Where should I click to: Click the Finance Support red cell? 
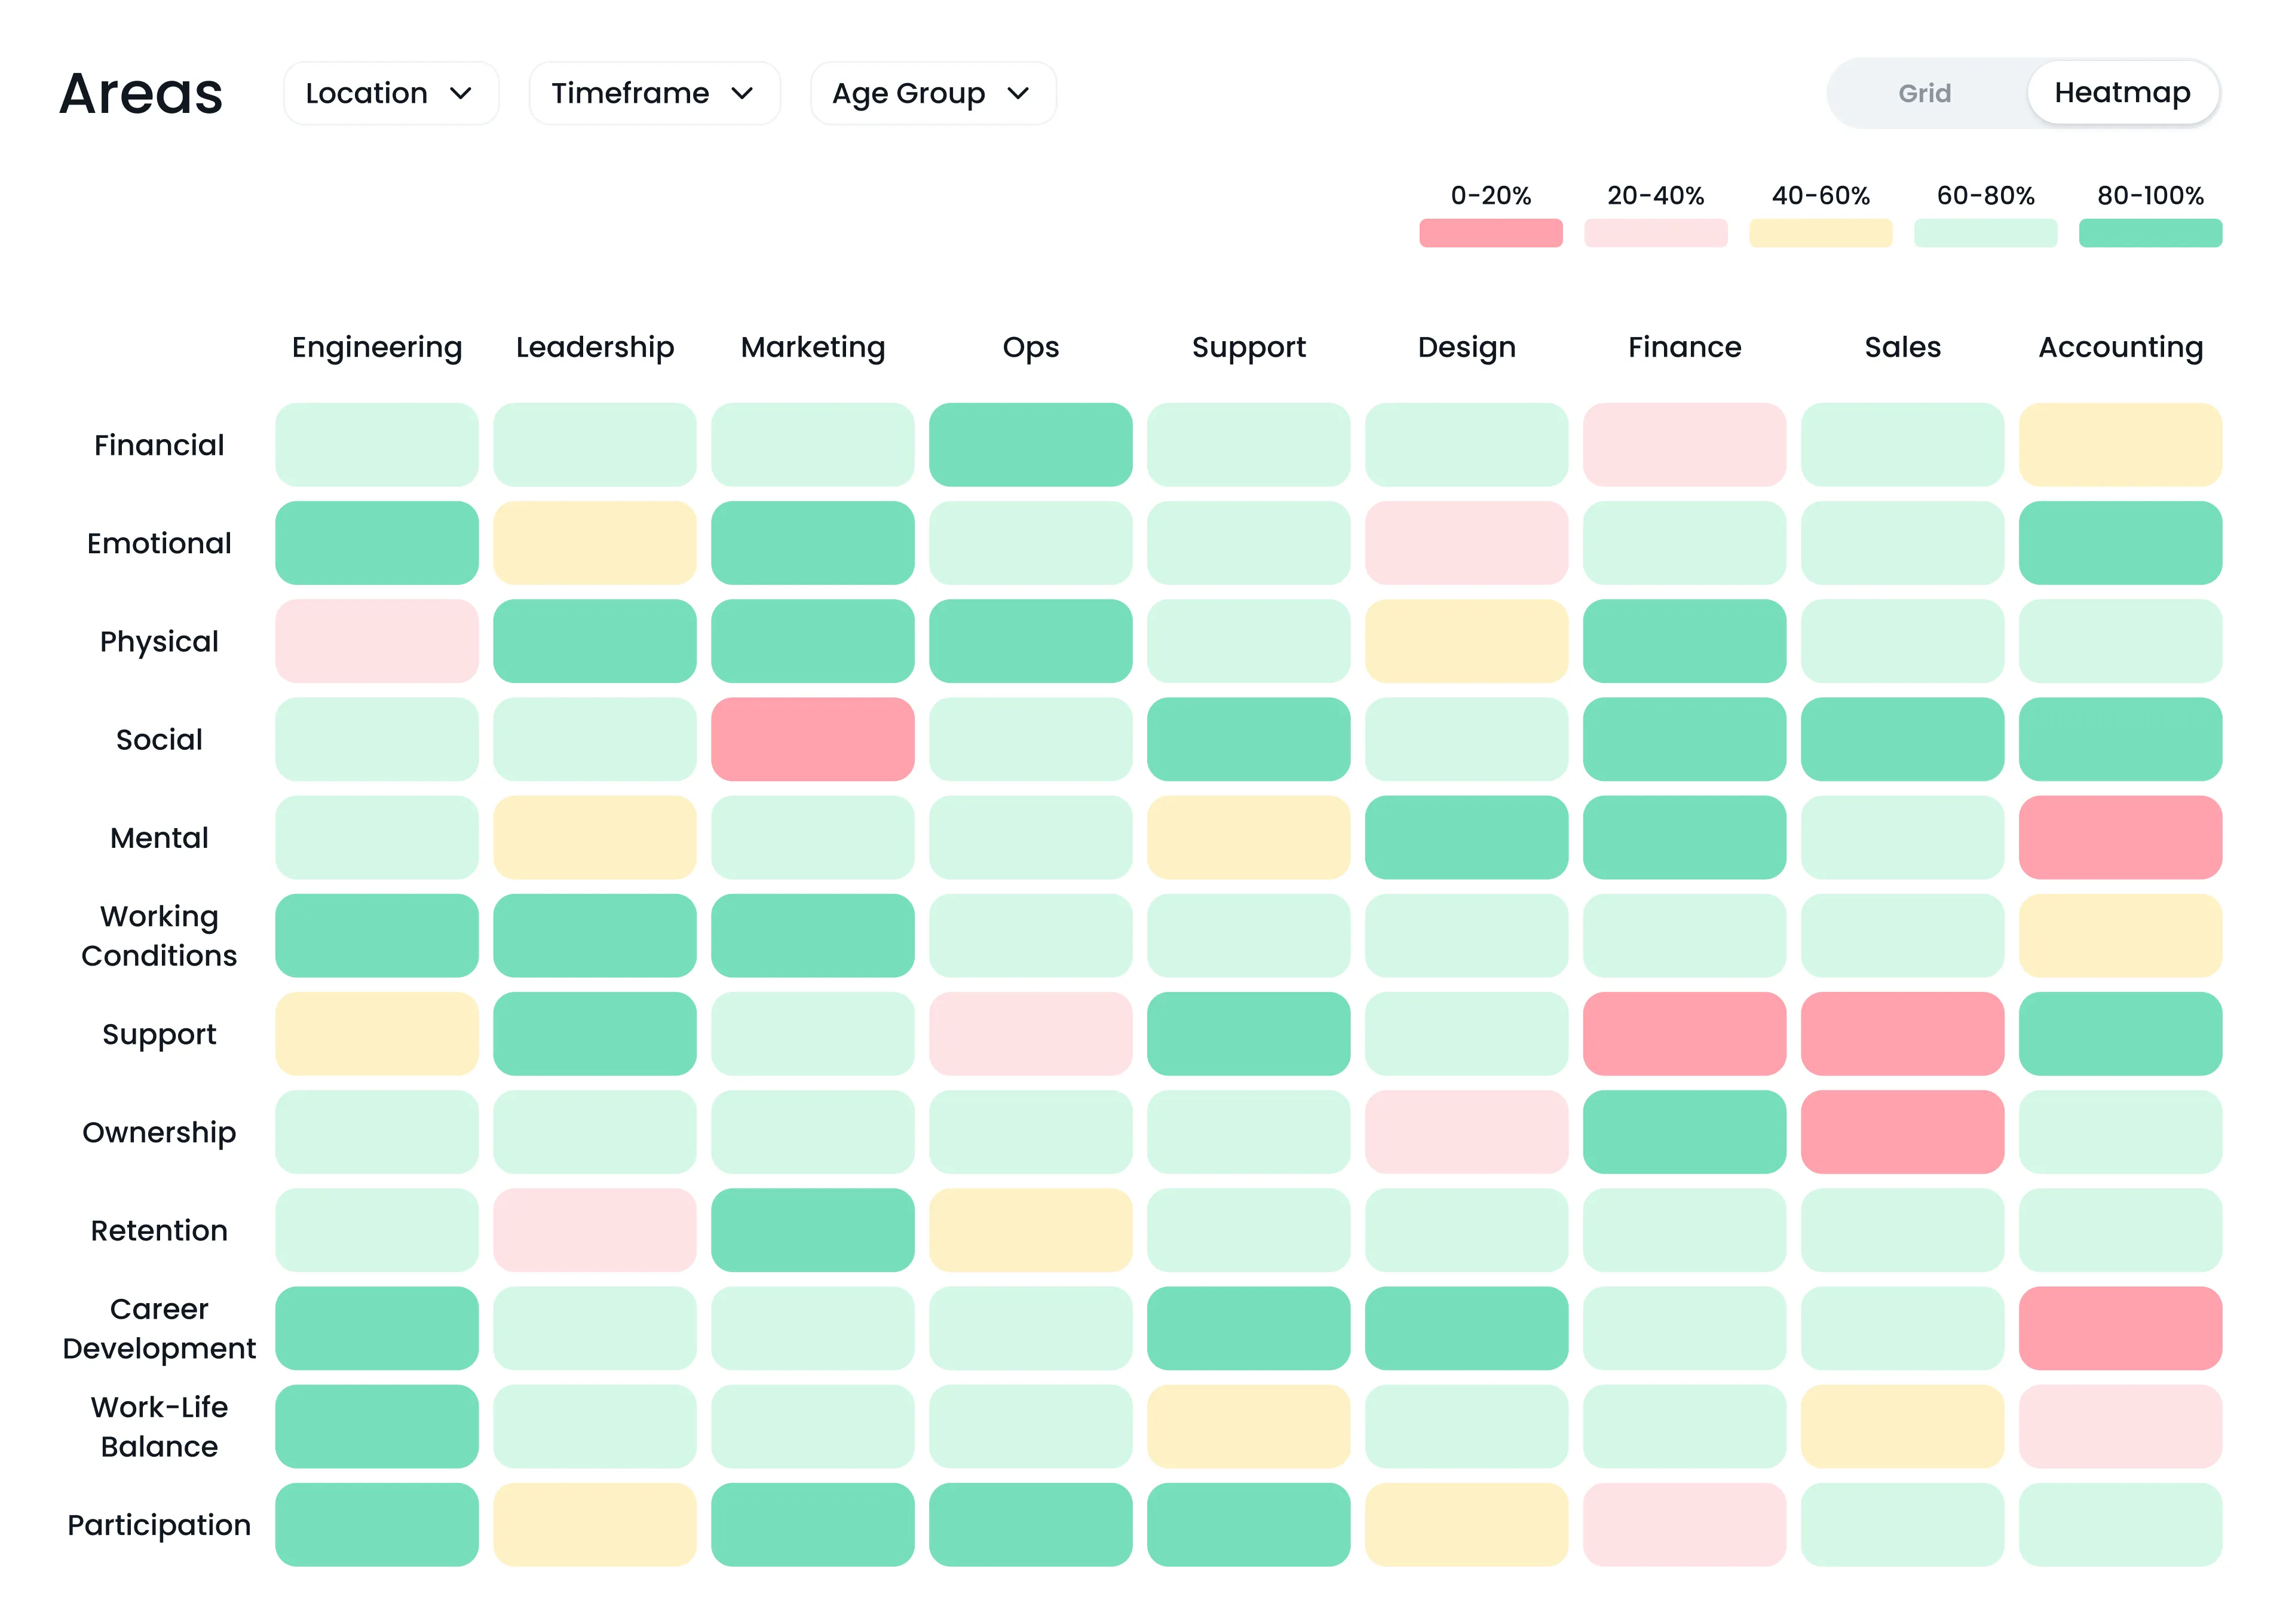[1684, 1034]
